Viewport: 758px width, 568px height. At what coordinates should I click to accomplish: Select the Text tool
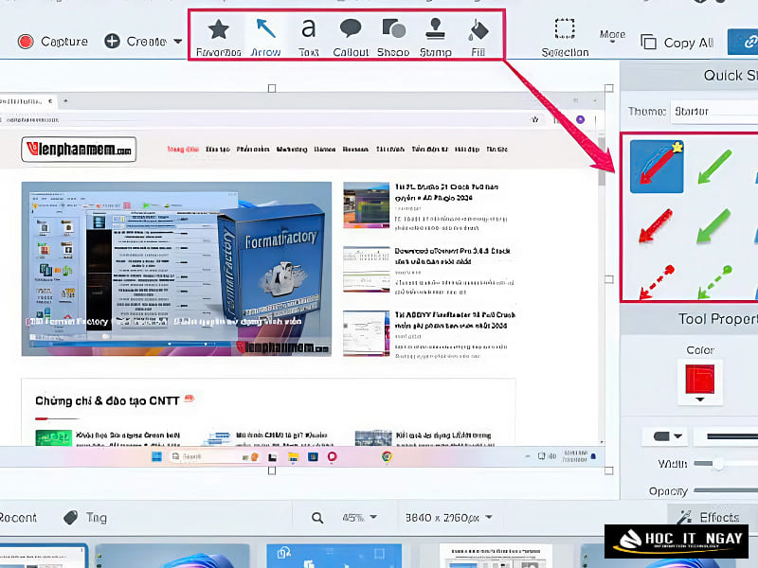[309, 37]
